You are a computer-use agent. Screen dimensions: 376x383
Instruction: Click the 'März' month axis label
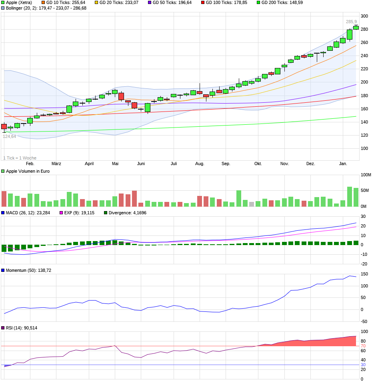(56, 164)
